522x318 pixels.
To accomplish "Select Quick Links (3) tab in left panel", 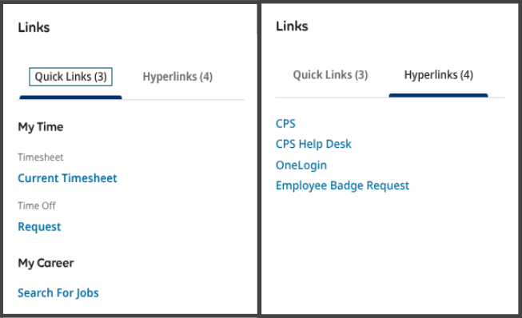I will [x=70, y=77].
